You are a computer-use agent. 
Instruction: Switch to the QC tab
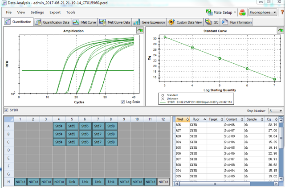click(212, 22)
